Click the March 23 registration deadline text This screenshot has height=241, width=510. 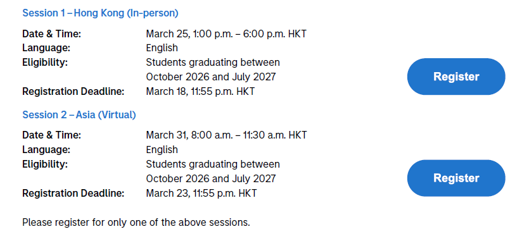click(x=201, y=194)
